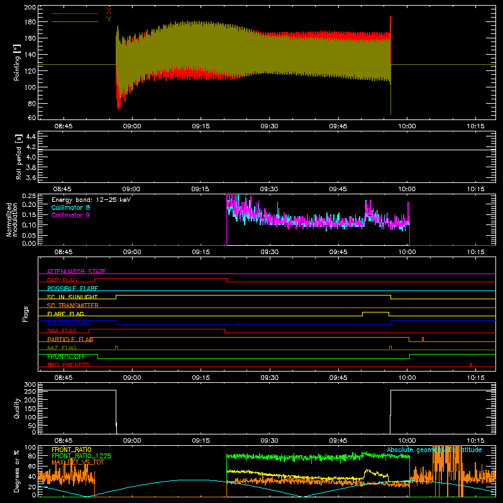Select the orange MAX_DET_VS_TOT legend entry
503x503 pixels.
coord(77,462)
